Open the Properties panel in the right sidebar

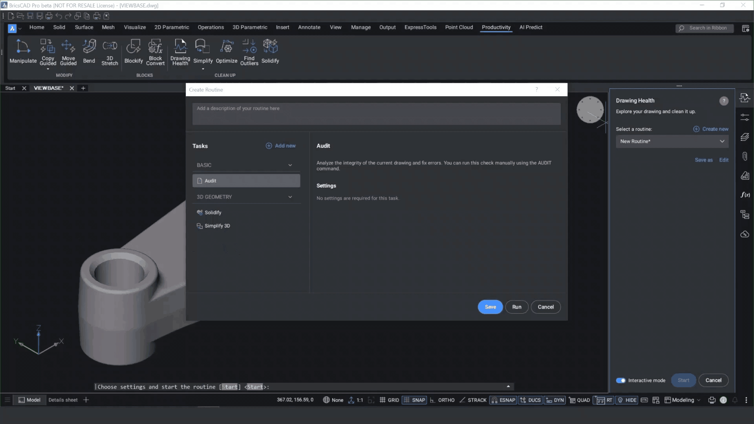tap(745, 117)
